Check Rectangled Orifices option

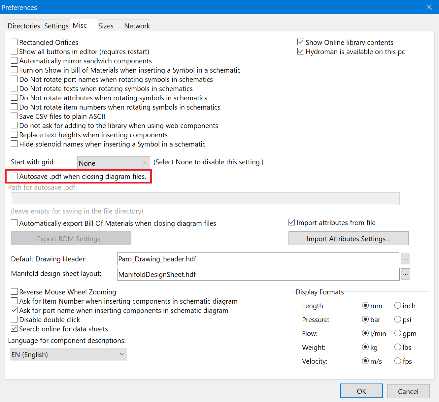[14, 42]
